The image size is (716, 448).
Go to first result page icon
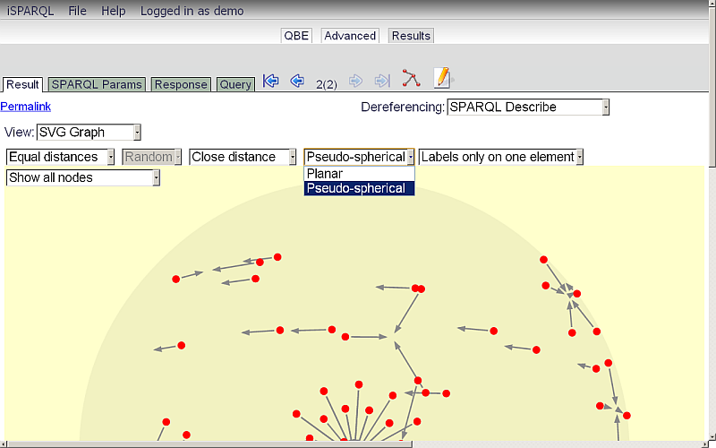pyautogui.click(x=270, y=81)
